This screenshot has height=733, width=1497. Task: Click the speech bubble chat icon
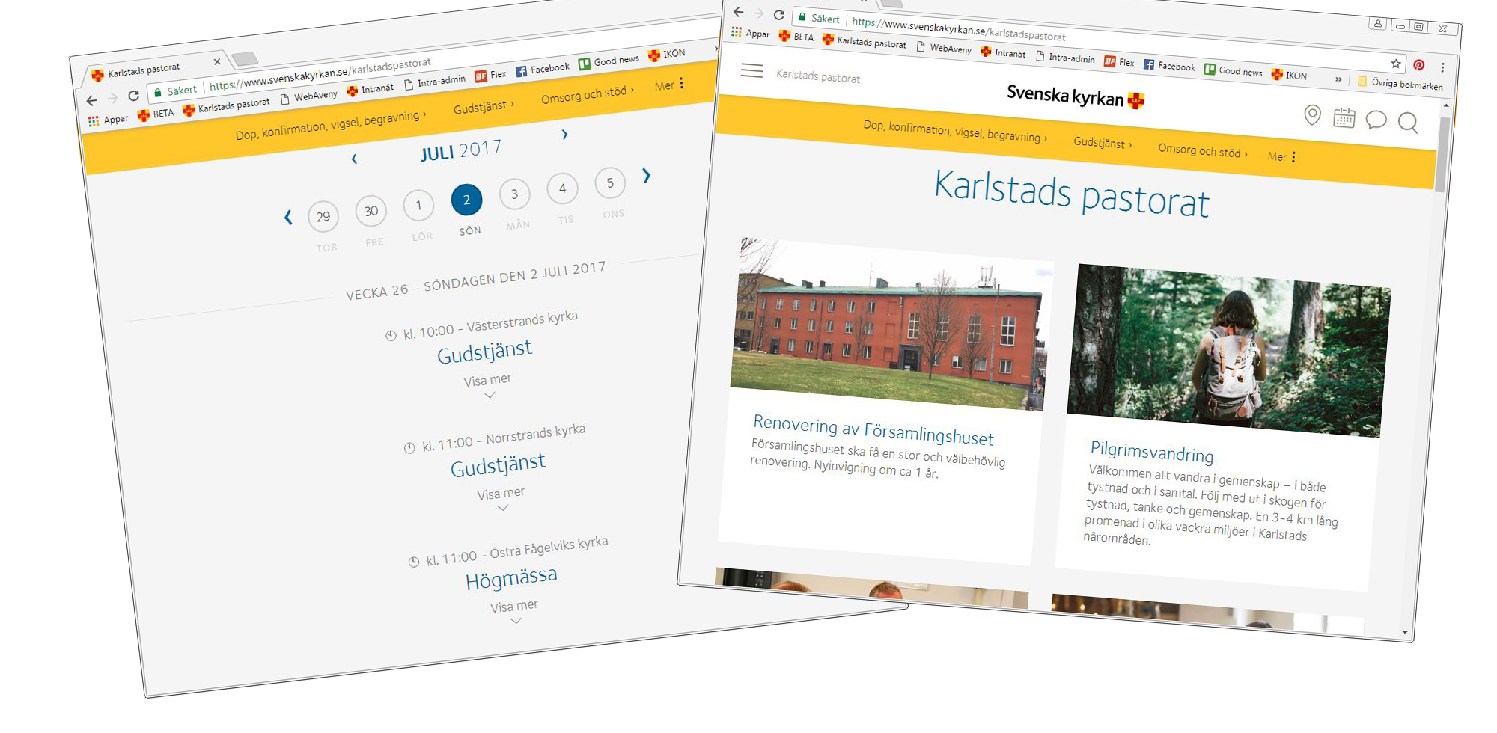pyautogui.click(x=1376, y=120)
